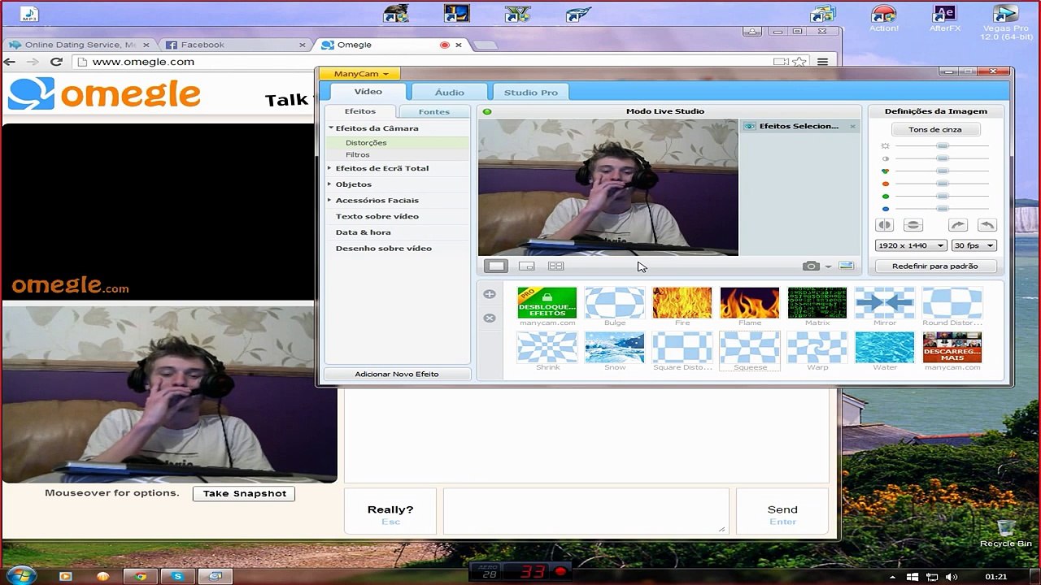Image resolution: width=1041 pixels, height=585 pixels.
Task: Adjust the red channel slider
Action: coord(942,184)
